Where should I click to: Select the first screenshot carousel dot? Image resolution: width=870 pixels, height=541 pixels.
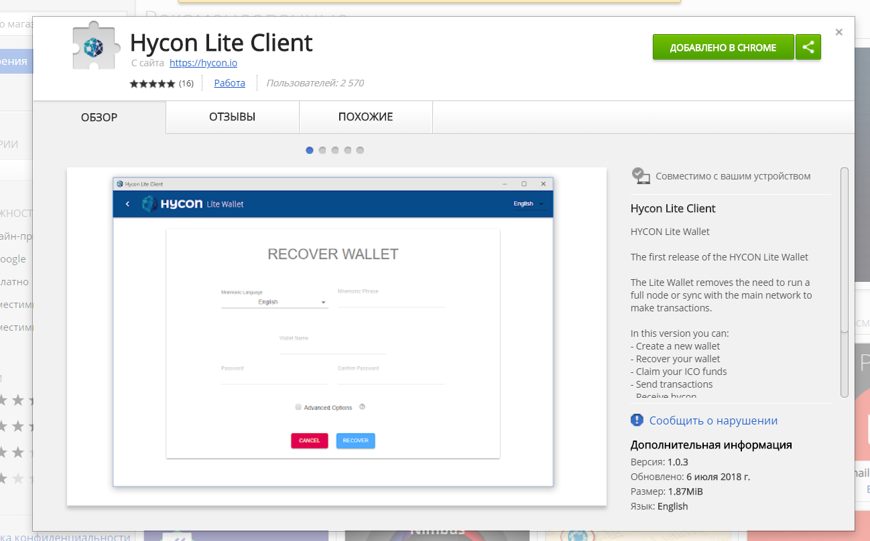pyautogui.click(x=310, y=151)
